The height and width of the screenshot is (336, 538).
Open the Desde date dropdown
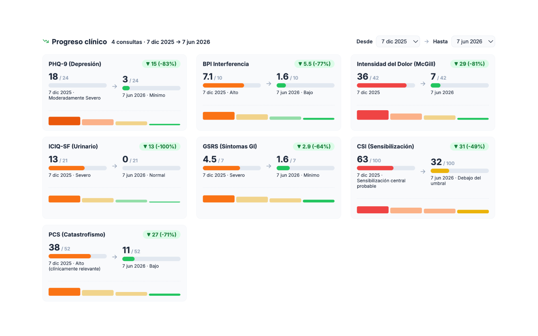tap(398, 41)
